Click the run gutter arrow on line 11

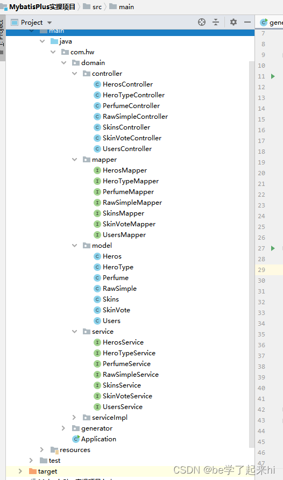click(x=273, y=76)
